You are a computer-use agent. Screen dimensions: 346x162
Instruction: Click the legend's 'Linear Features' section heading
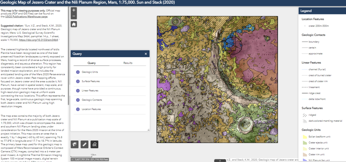311,63
